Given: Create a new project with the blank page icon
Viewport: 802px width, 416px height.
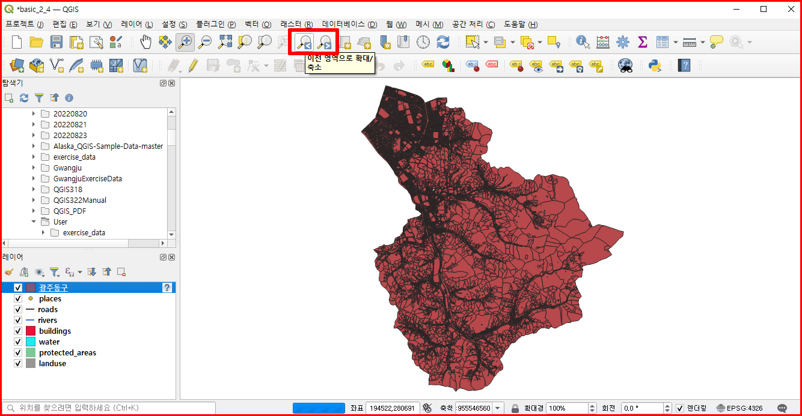Looking at the screenshot, I should (x=17, y=42).
